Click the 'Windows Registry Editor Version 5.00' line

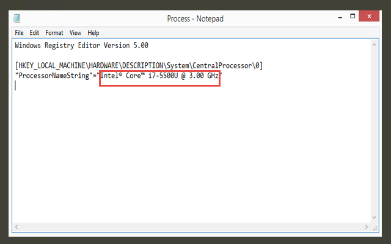[x=81, y=46]
